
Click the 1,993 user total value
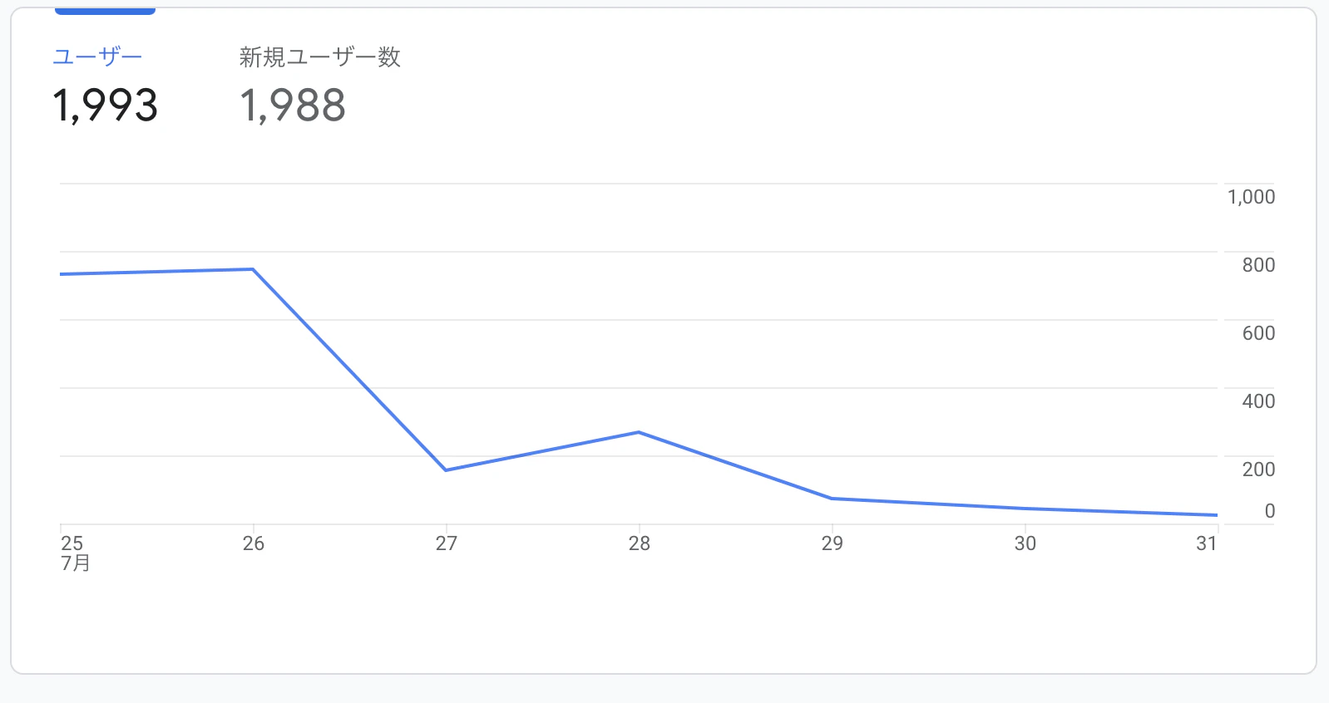(x=105, y=106)
